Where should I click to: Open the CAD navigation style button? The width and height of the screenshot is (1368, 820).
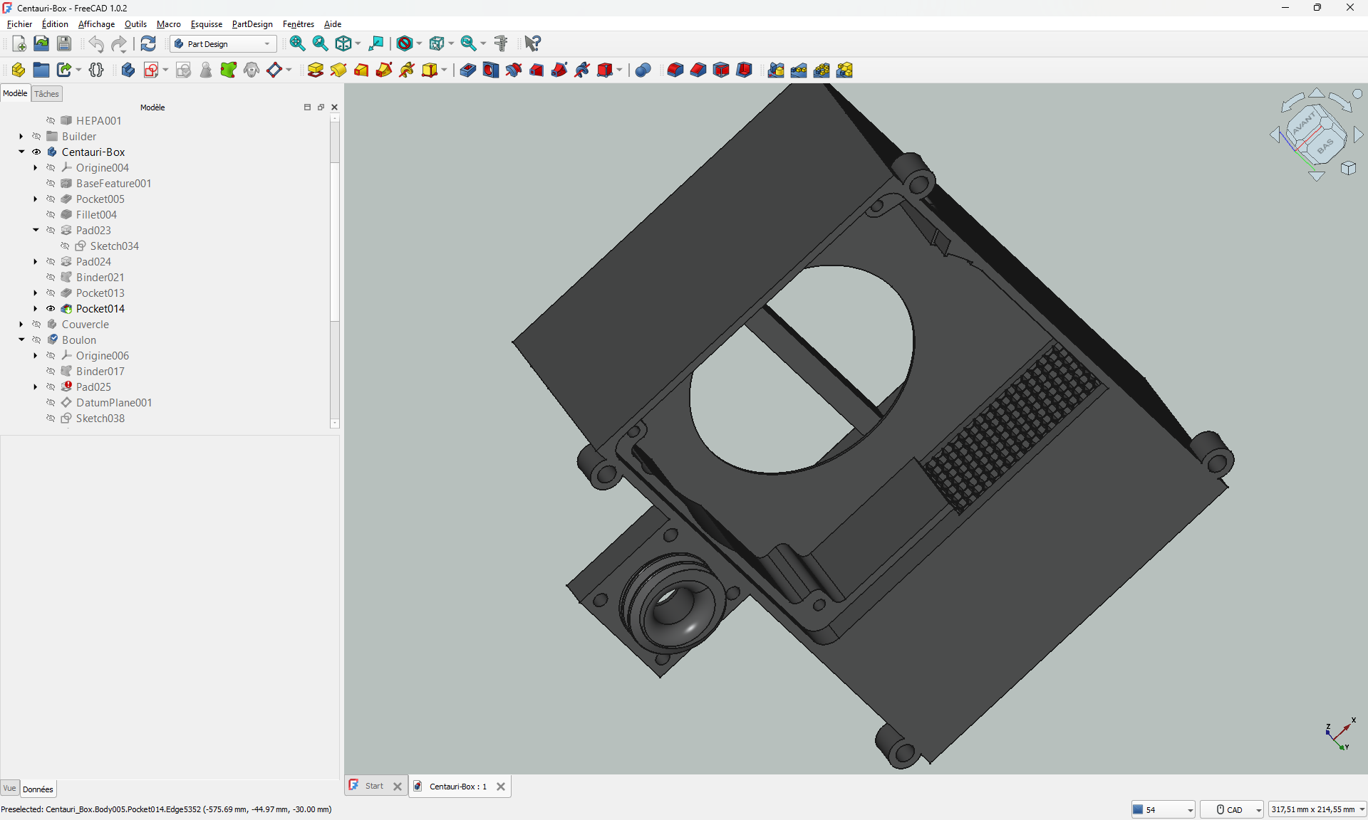pyautogui.click(x=1231, y=809)
